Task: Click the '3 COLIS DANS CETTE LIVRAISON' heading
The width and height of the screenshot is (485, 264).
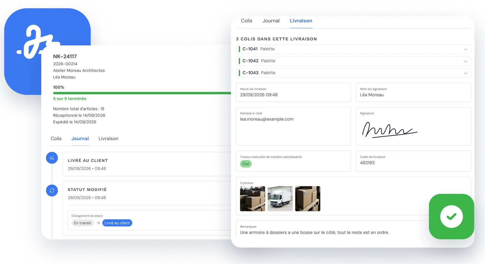Action: pyautogui.click(x=276, y=39)
